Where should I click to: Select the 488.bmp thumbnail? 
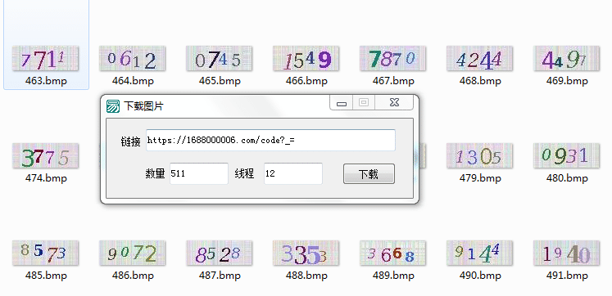pyautogui.click(x=306, y=253)
